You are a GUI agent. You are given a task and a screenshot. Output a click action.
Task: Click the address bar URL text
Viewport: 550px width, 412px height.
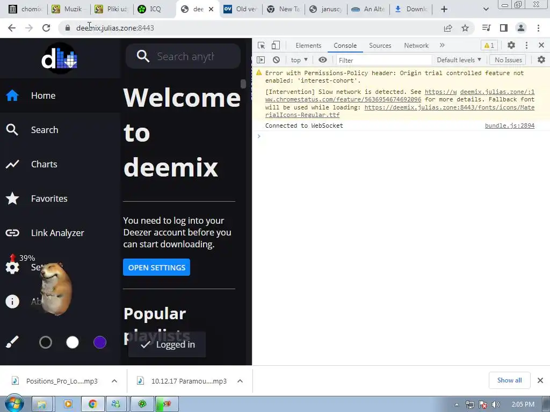[x=115, y=28]
